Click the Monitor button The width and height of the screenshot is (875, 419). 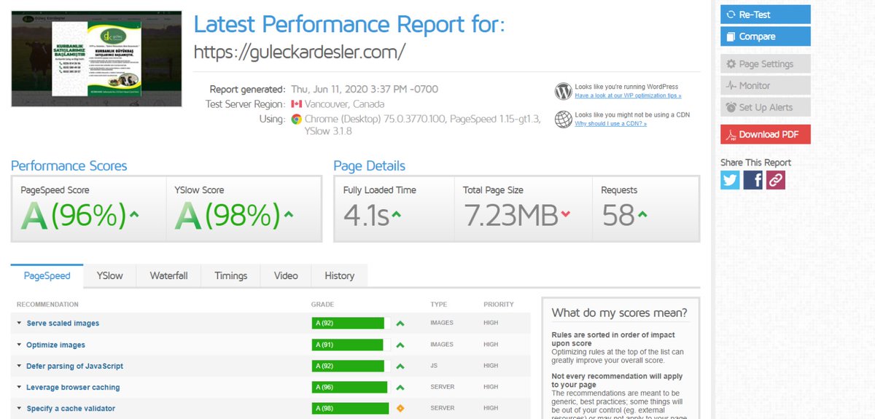(x=766, y=85)
